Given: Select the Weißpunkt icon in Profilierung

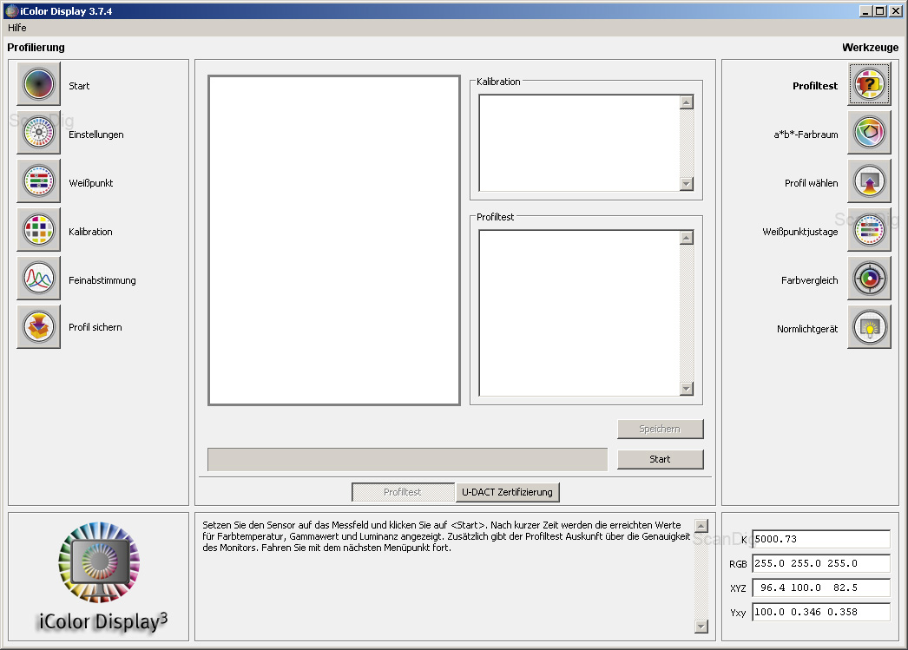Looking at the screenshot, I should 39,181.
